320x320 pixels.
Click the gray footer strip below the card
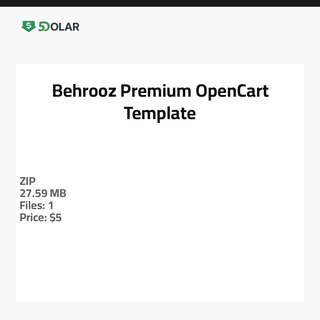click(160, 310)
